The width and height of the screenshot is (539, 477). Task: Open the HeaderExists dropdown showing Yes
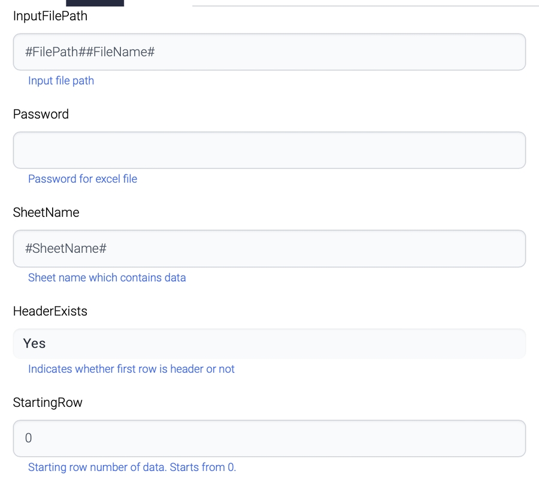click(269, 343)
